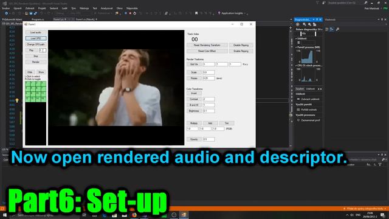
Task: Focus the input field beside Play
Action: tap(43, 50)
